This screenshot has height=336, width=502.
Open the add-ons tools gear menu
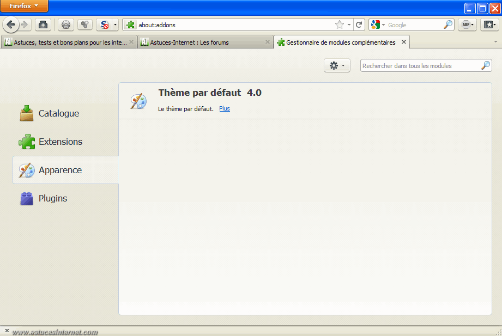click(337, 65)
